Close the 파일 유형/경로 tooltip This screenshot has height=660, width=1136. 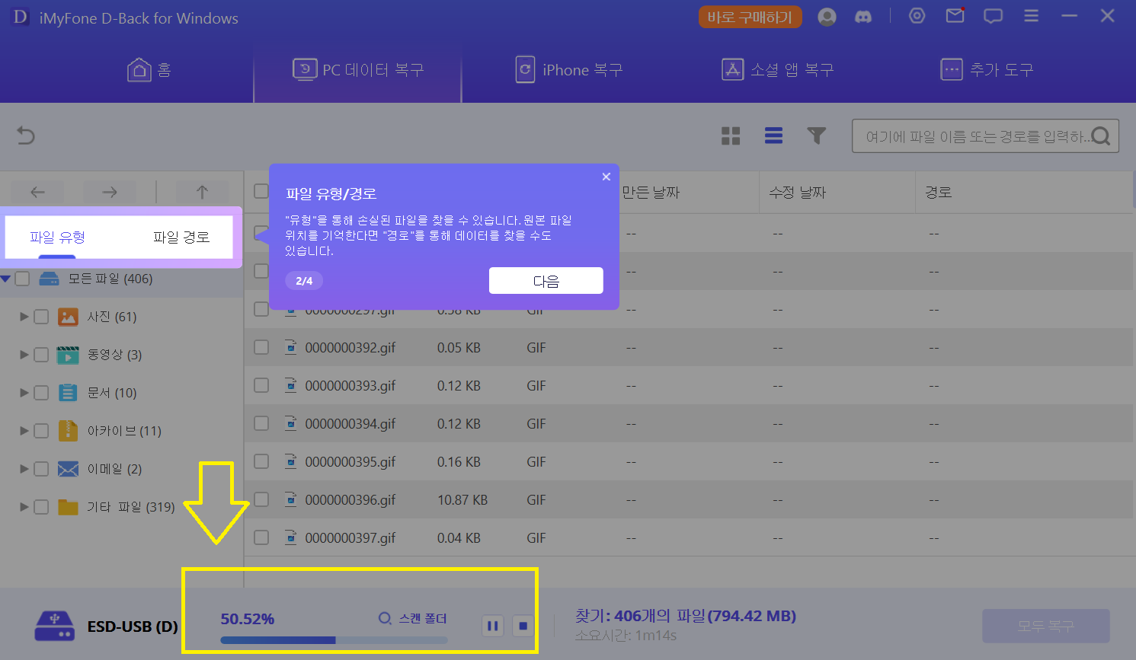[x=606, y=177]
